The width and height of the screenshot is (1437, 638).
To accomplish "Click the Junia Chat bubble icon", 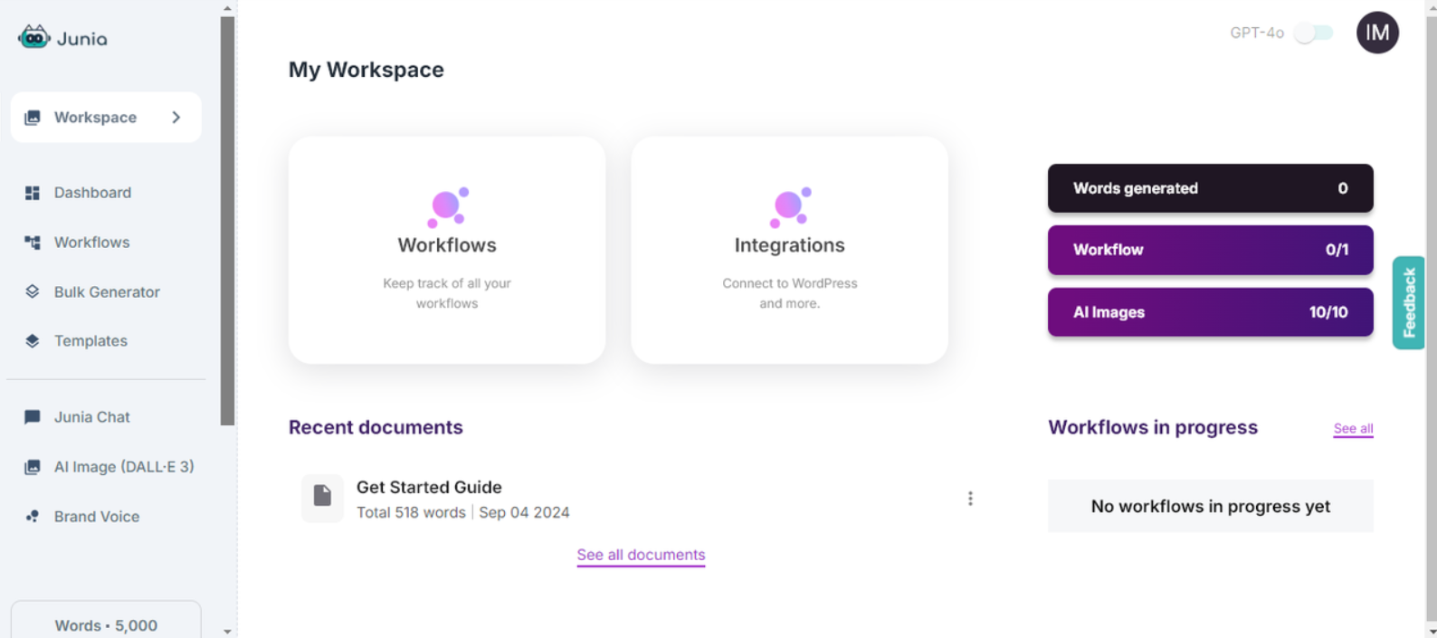I will (33, 417).
